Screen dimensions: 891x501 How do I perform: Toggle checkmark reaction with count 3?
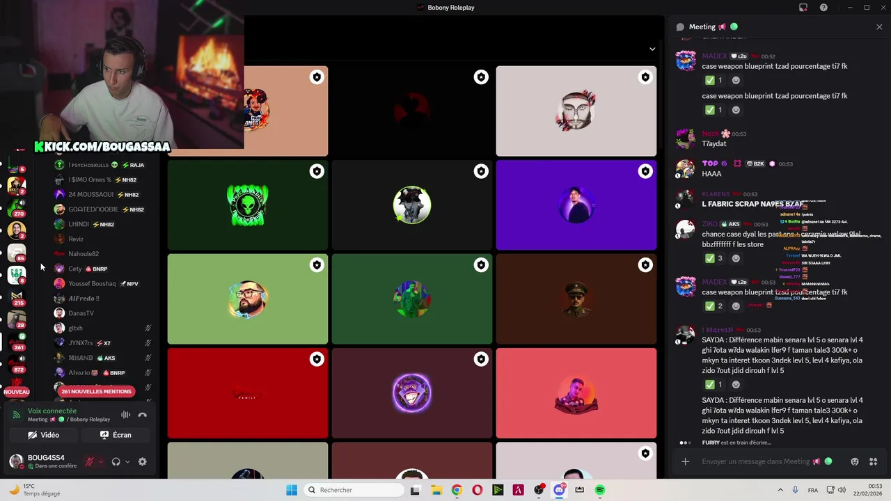click(714, 258)
